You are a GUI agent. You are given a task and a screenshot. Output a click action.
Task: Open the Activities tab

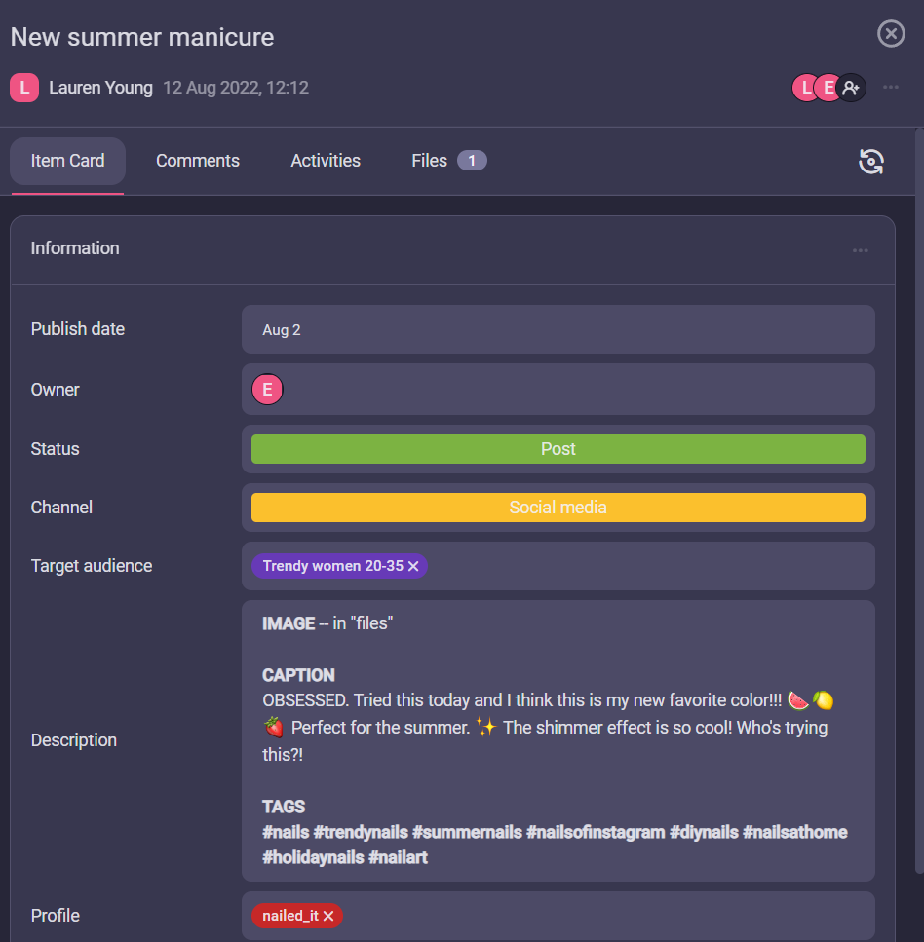326,161
